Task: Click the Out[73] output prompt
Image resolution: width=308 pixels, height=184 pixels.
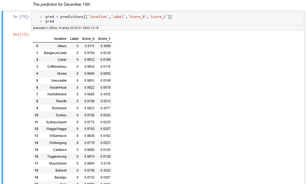Action: point(21,34)
